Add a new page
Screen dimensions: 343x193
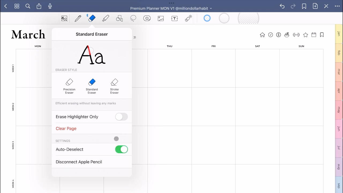click(x=315, y=6)
